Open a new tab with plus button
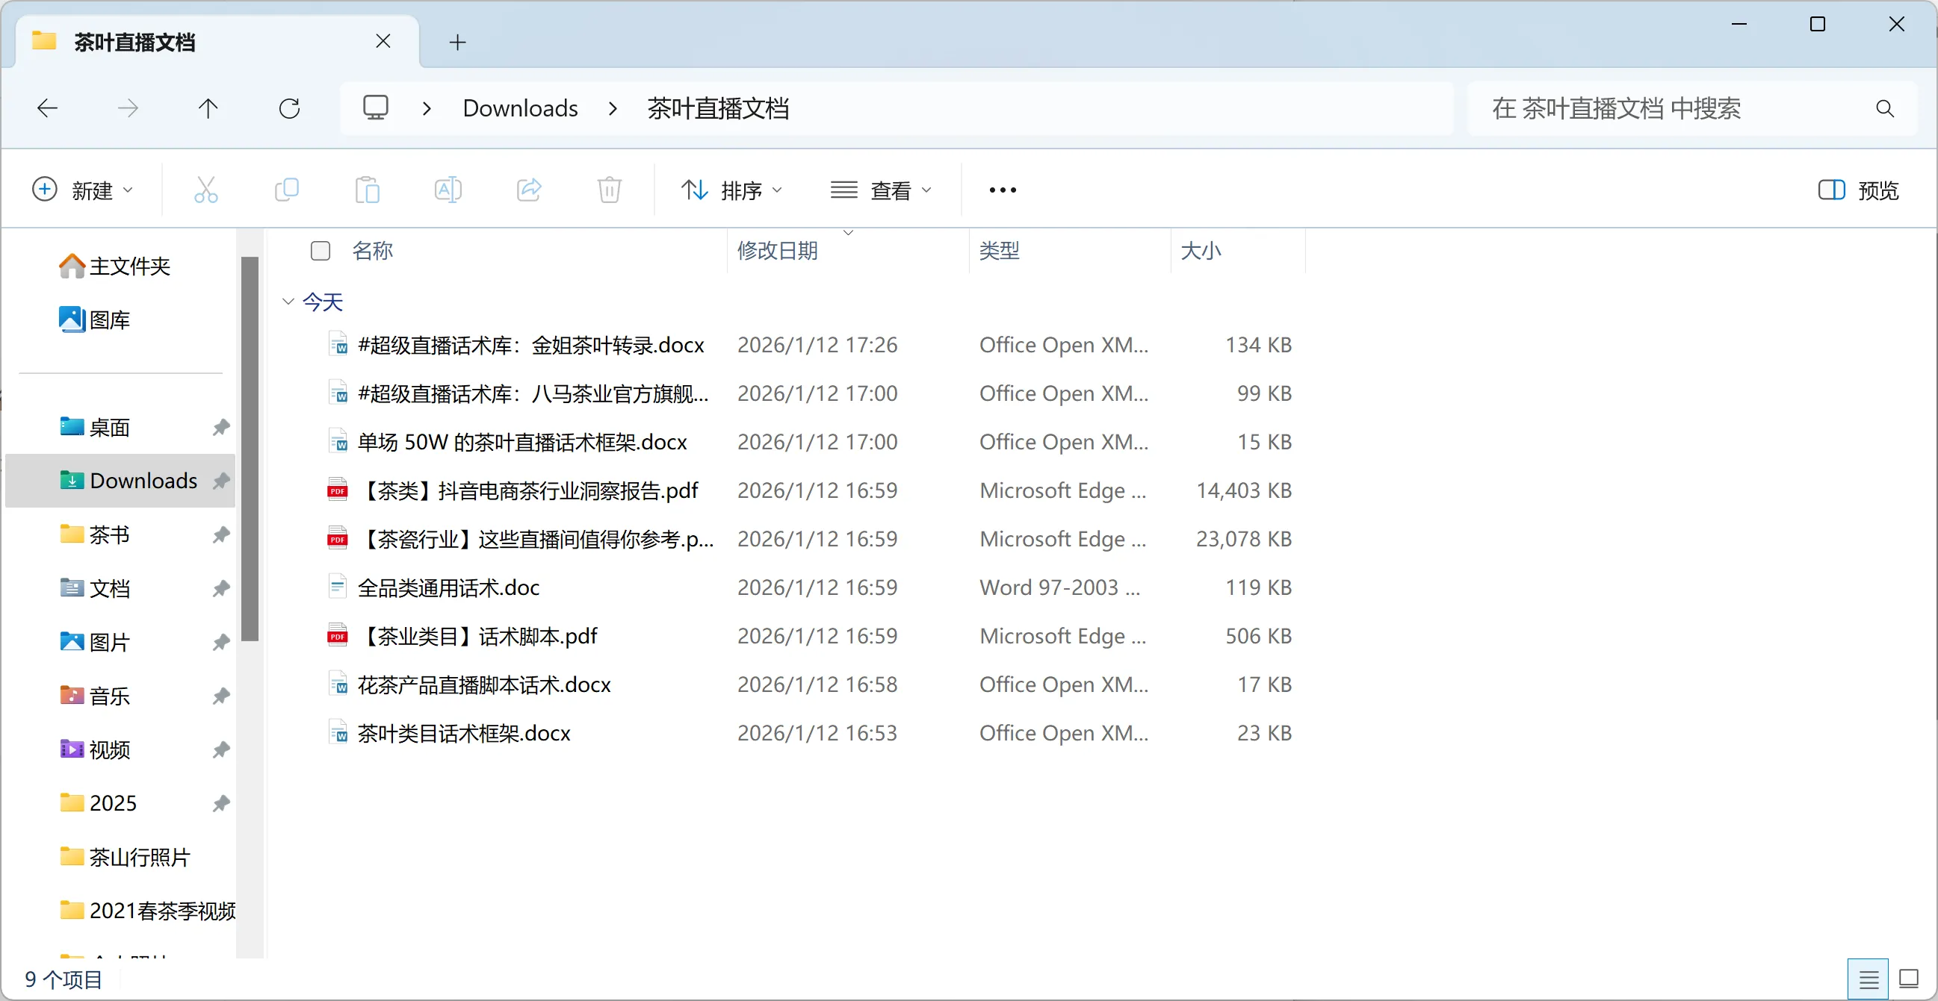1938x1001 pixels. coord(457,42)
